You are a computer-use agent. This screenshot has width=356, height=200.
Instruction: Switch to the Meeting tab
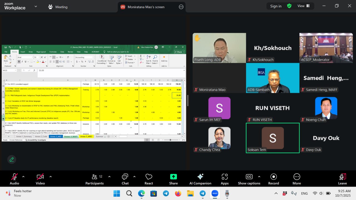point(58,7)
